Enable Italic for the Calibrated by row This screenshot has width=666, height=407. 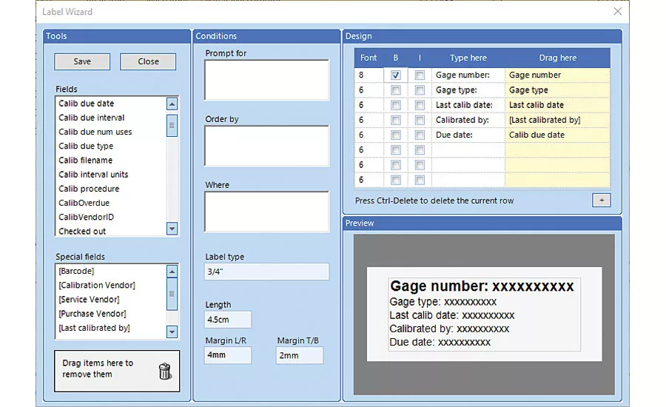(420, 120)
